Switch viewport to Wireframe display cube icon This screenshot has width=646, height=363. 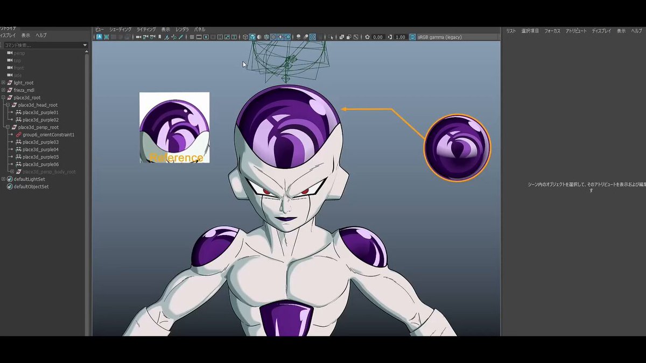coord(245,37)
